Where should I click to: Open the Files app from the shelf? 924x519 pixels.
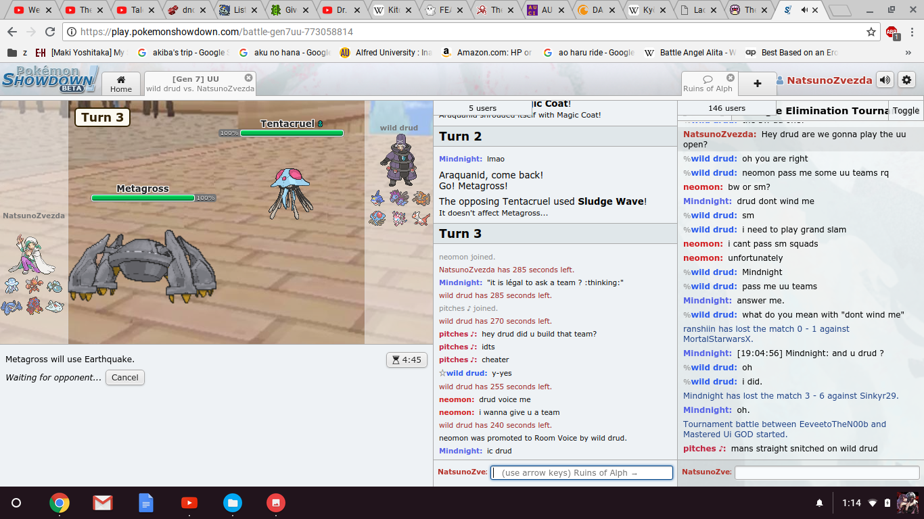pos(233,503)
